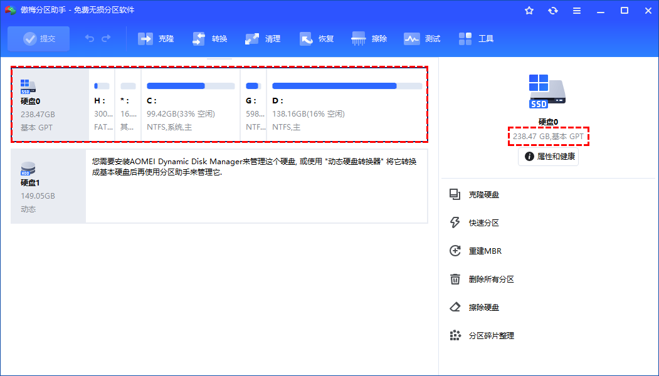The image size is (659, 376).
Task: Click the undo arrow icon
Action: click(90, 39)
